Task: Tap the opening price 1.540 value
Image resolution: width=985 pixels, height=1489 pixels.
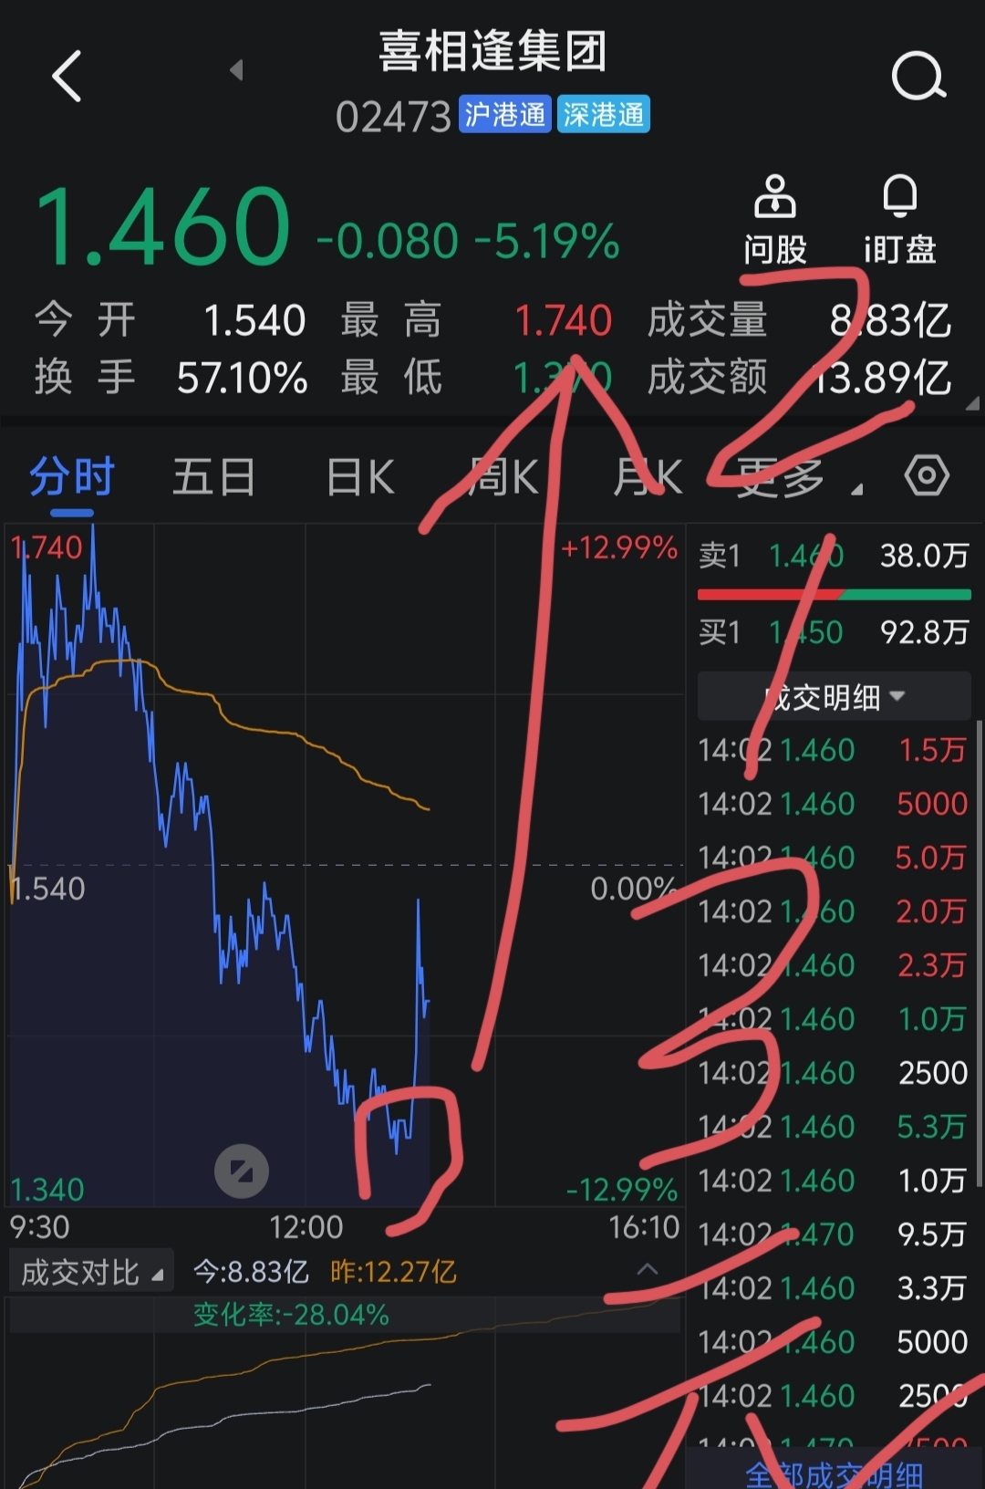Action: [x=254, y=320]
